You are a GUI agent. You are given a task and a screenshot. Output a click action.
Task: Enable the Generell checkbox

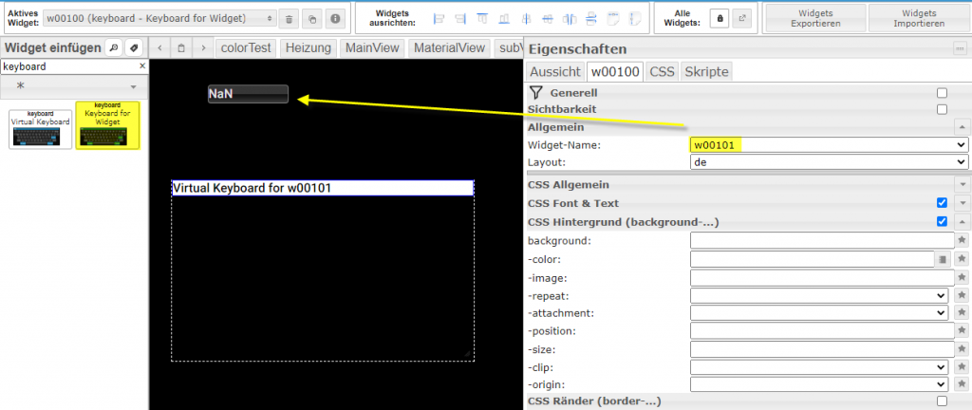(x=942, y=93)
